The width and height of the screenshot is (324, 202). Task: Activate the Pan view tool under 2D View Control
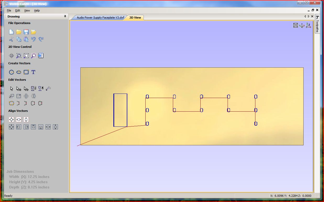coord(11,55)
